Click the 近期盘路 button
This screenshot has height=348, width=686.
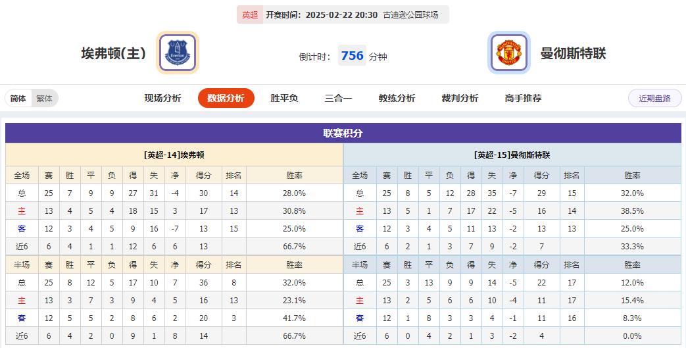(654, 98)
